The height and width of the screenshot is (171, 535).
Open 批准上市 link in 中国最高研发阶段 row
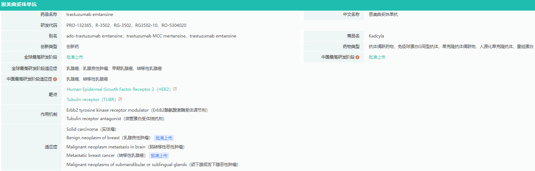[377, 57]
